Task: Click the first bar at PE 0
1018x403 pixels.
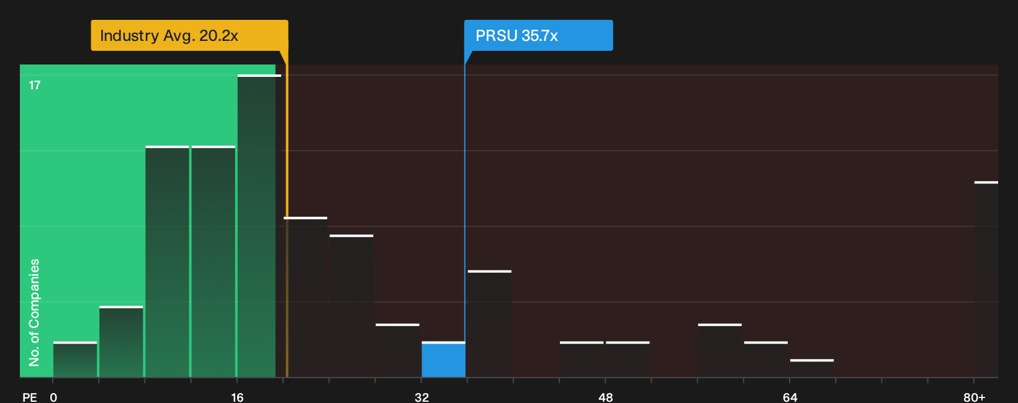Action: [x=75, y=360]
